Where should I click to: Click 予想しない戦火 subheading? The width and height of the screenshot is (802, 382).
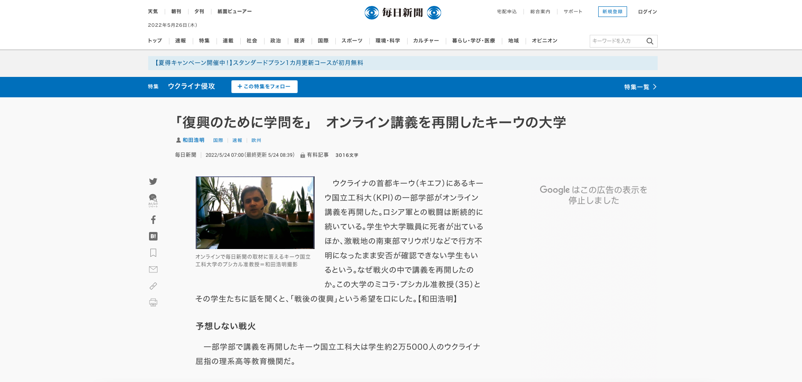225,326
